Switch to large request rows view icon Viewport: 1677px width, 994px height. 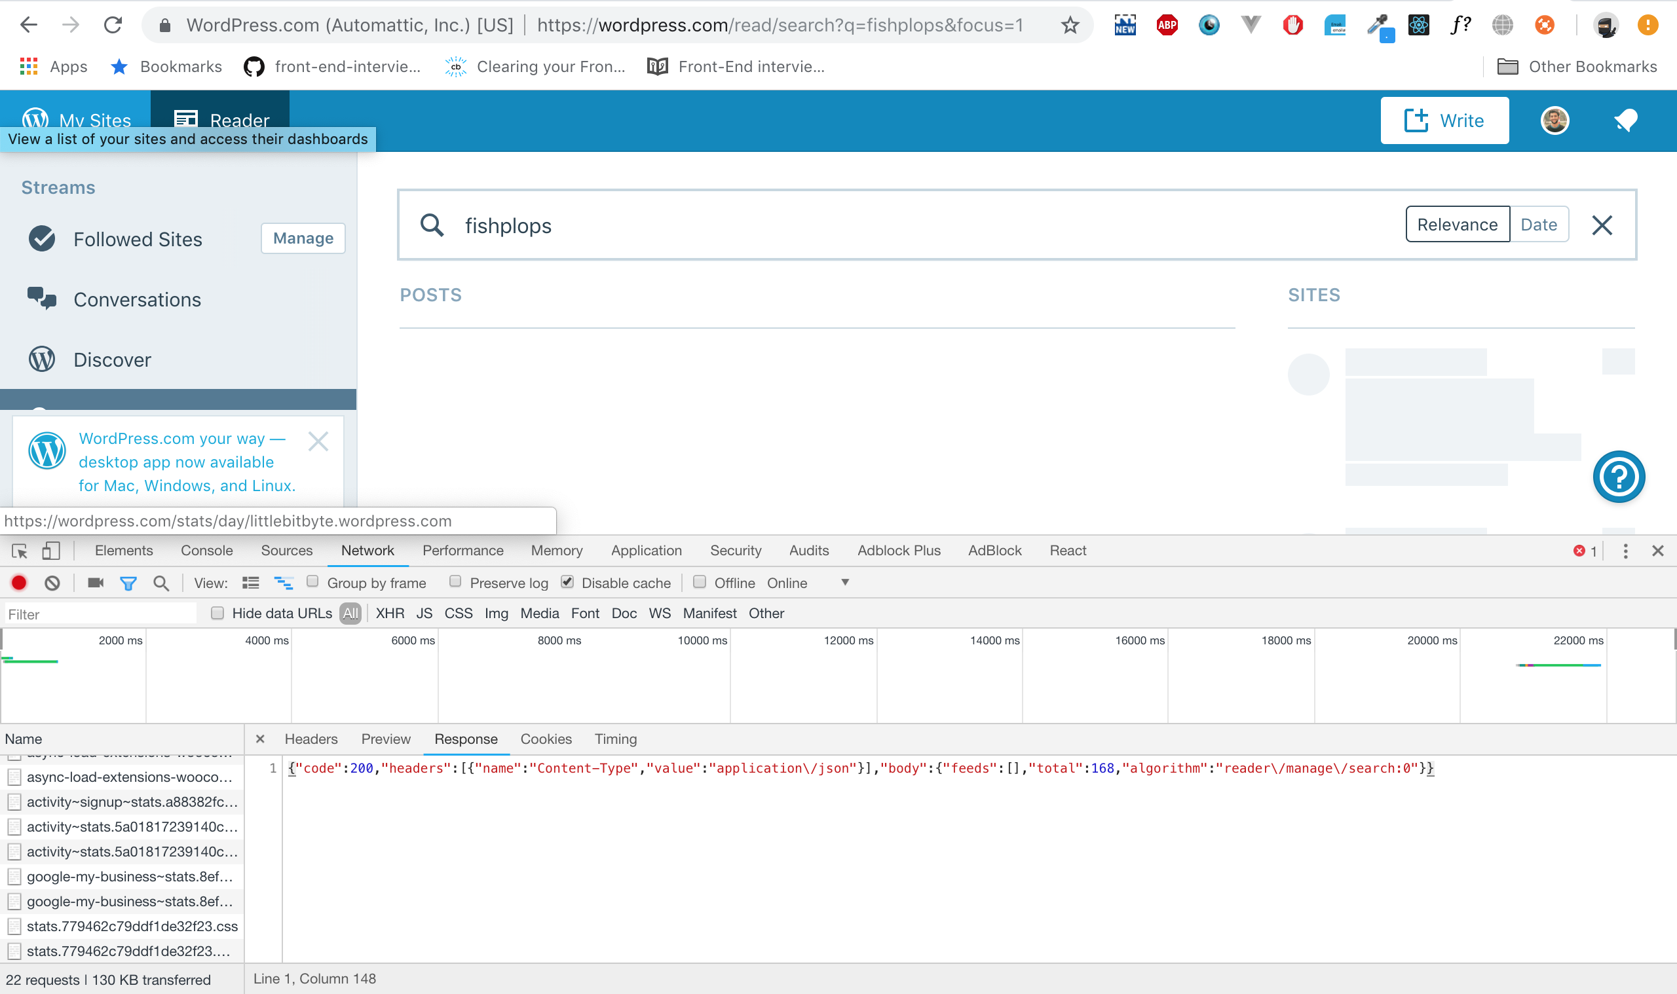pyautogui.click(x=251, y=583)
